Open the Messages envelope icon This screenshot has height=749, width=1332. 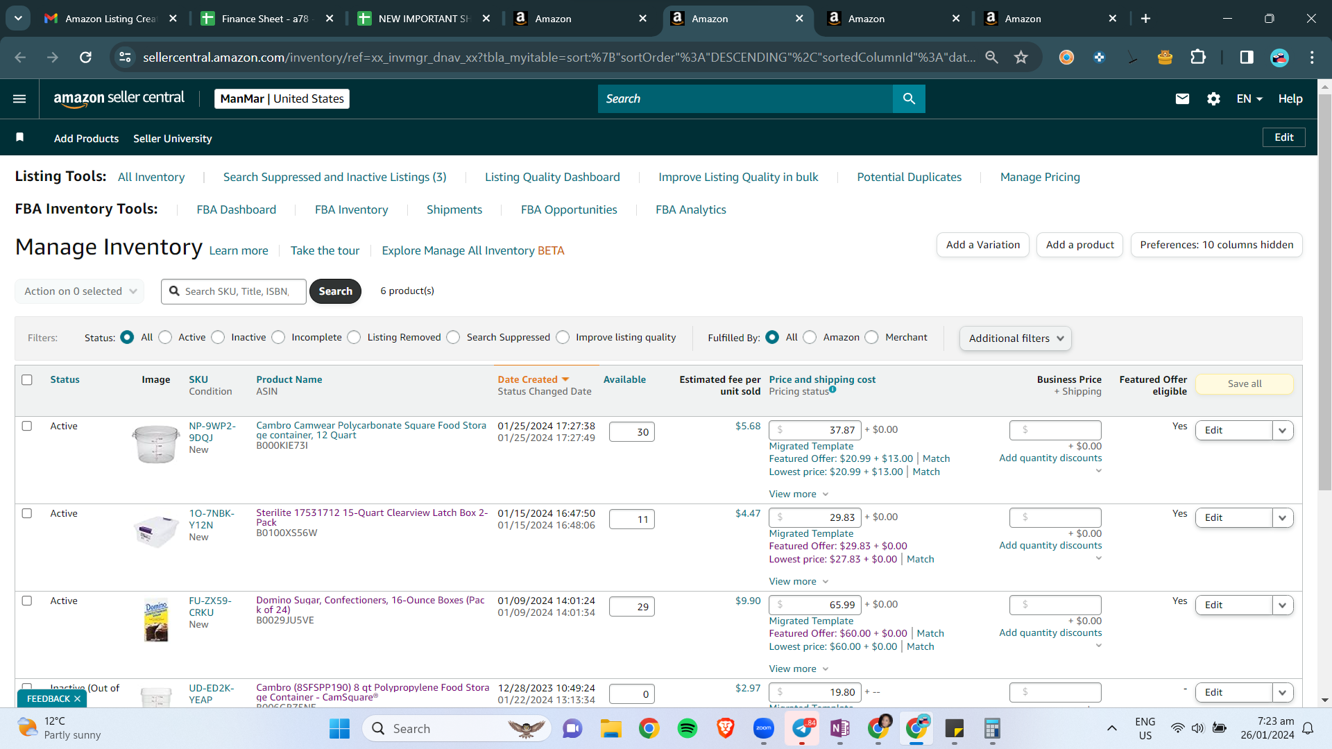tap(1182, 98)
